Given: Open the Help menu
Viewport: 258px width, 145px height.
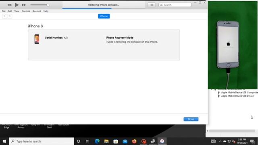Looking at the screenshot, I should [46, 11].
